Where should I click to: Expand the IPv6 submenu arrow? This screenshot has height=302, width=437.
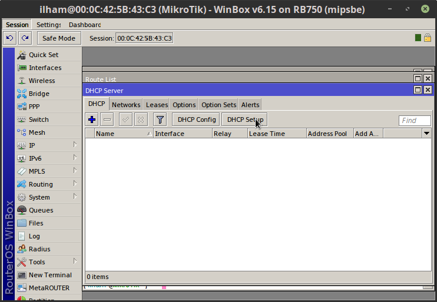click(x=75, y=157)
